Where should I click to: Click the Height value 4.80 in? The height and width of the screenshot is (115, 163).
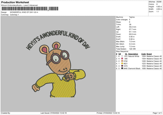pos(159,7)
